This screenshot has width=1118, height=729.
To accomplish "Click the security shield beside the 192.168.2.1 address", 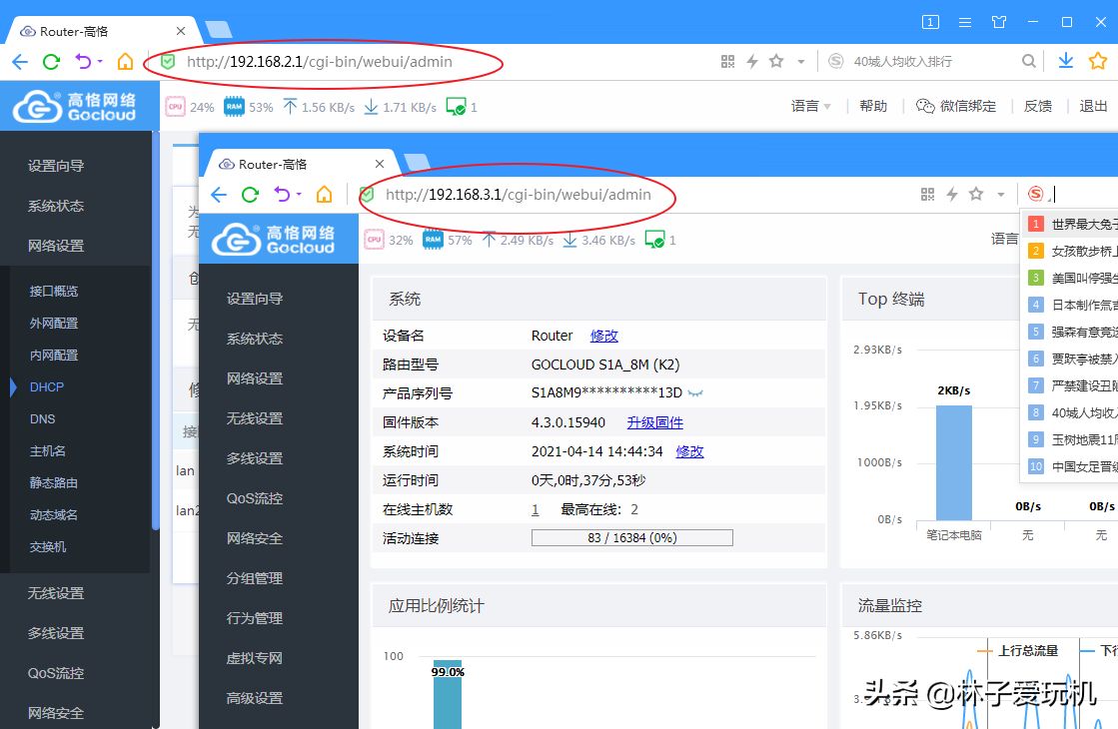I will tap(168, 62).
